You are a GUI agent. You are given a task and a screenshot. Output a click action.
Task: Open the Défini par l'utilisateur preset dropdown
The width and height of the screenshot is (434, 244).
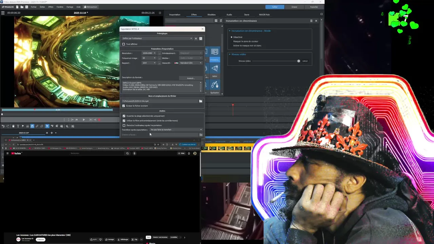point(157,38)
